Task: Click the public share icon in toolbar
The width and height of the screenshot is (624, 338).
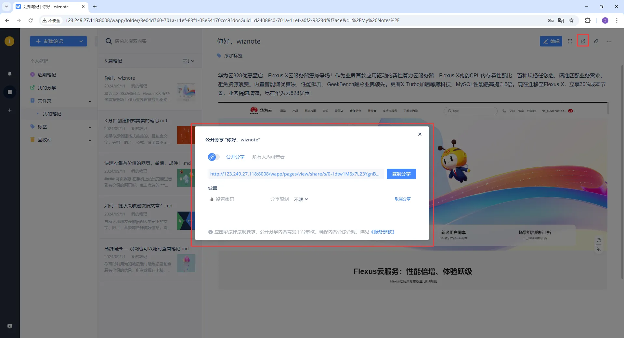Action: coord(583,41)
